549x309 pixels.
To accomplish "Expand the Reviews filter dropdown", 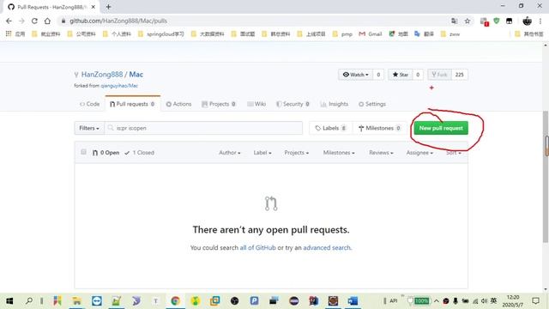I will pyautogui.click(x=381, y=153).
